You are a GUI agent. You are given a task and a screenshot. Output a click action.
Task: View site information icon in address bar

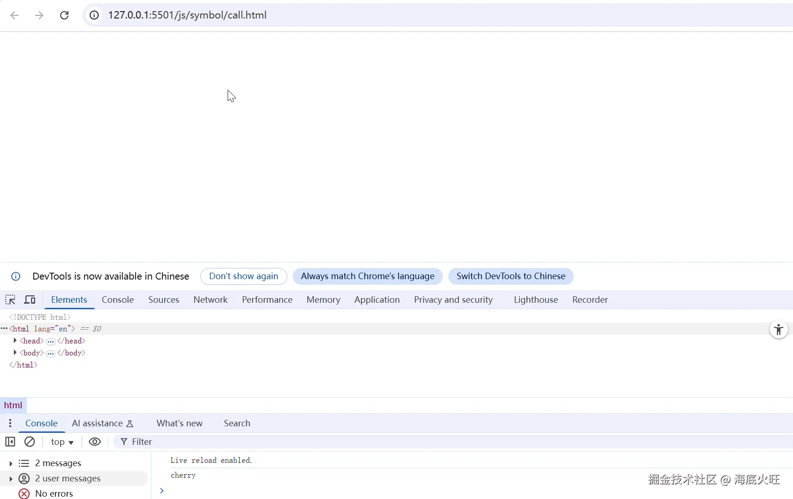click(94, 15)
